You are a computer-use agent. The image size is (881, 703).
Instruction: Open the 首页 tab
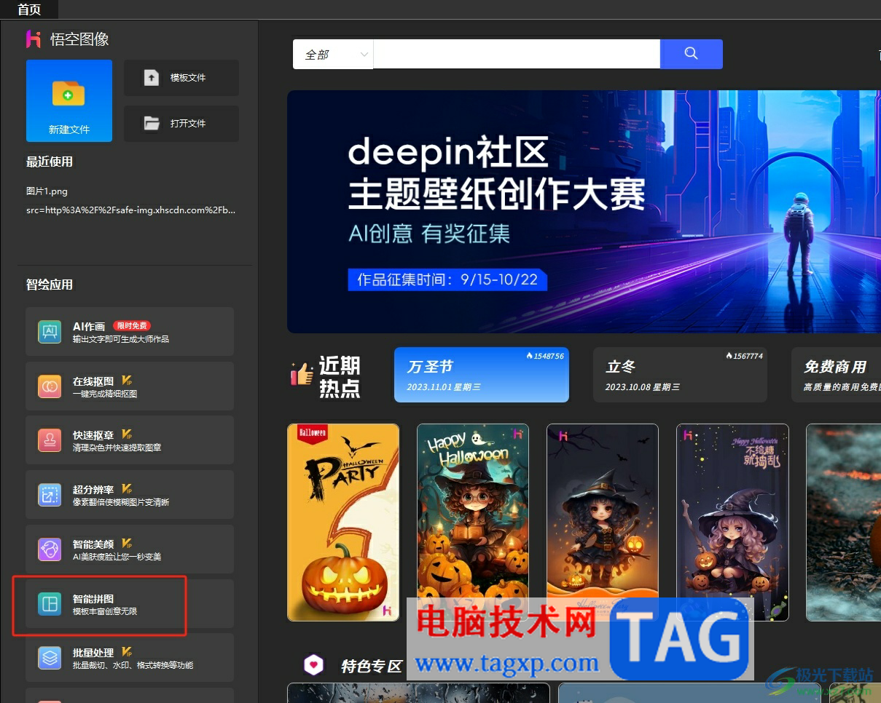29,9
